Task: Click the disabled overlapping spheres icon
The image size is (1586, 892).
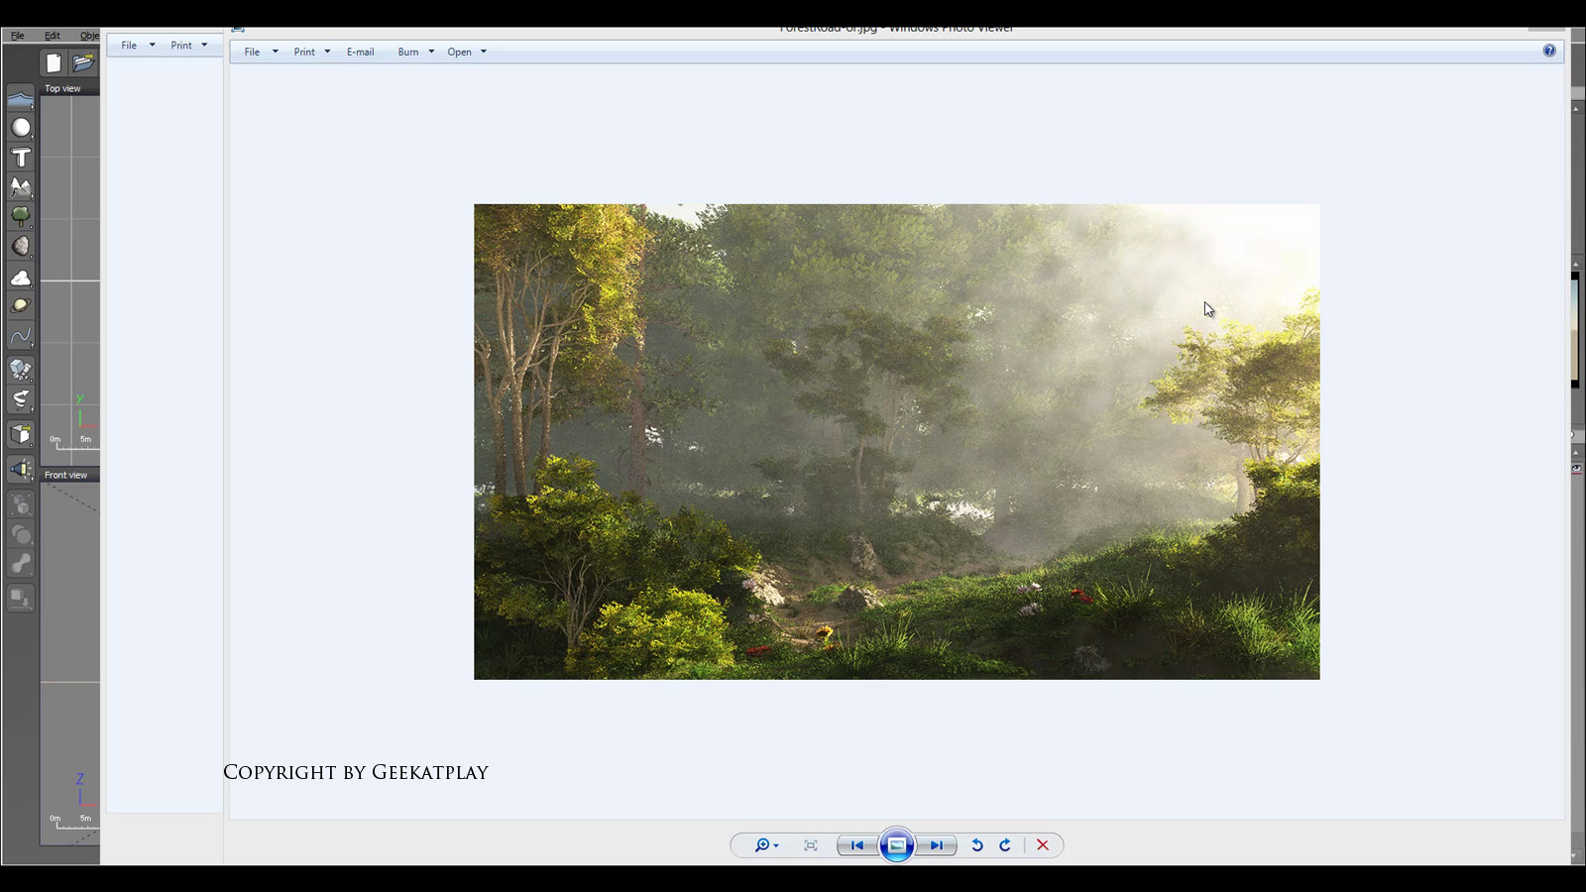Action: (21, 535)
